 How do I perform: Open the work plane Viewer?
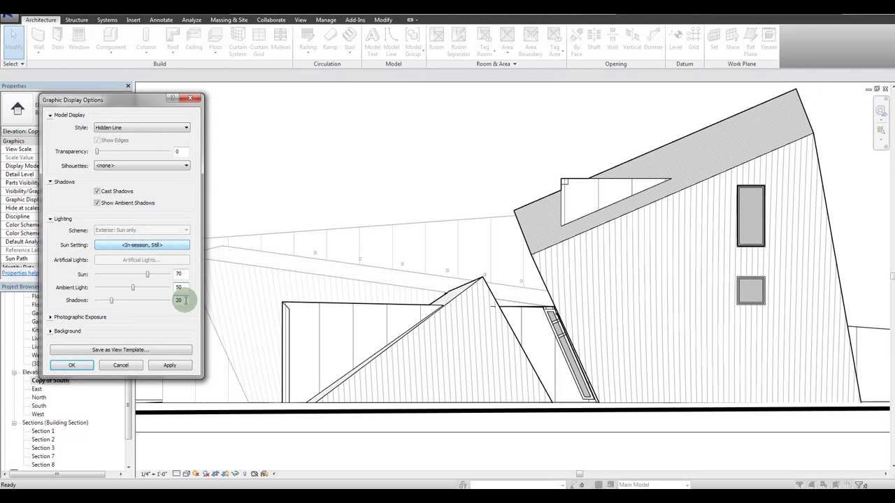(768, 39)
